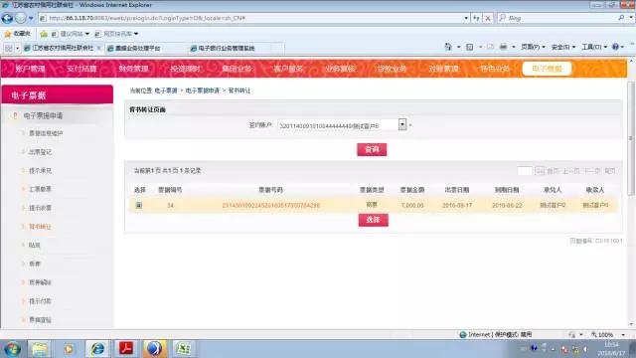Click the IE forward navigation arrow
Screen dimensions: 636x358
[x=21, y=18]
